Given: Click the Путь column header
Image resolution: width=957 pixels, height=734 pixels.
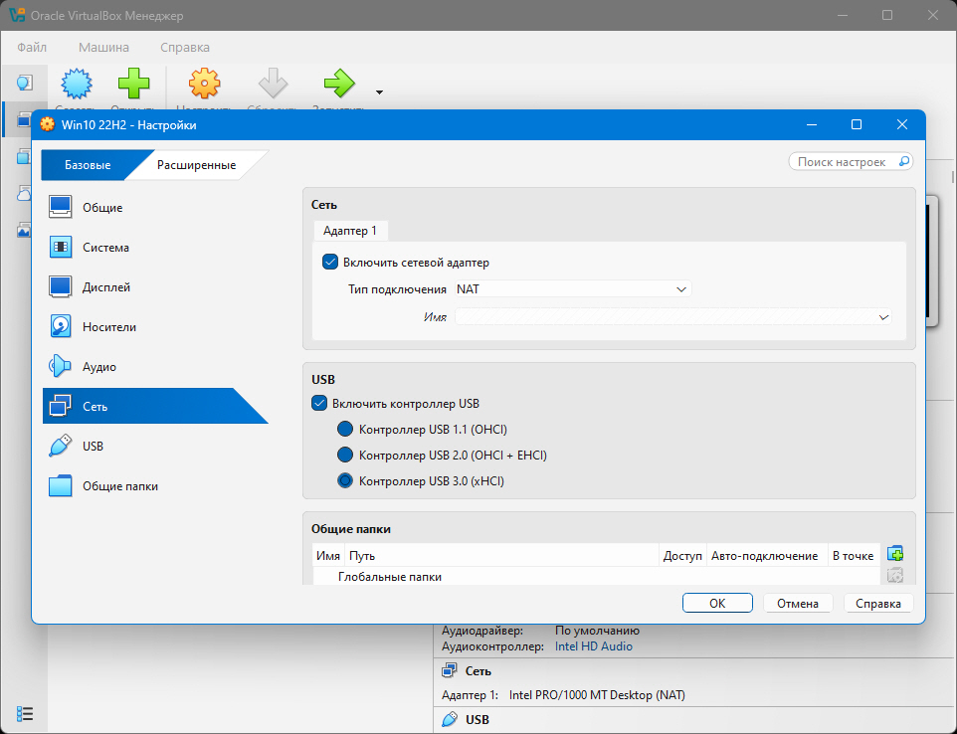Looking at the screenshot, I should (x=501, y=556).
